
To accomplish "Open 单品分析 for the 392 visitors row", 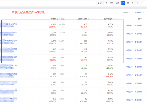I will pyautogui.click(x=130, y=75).
